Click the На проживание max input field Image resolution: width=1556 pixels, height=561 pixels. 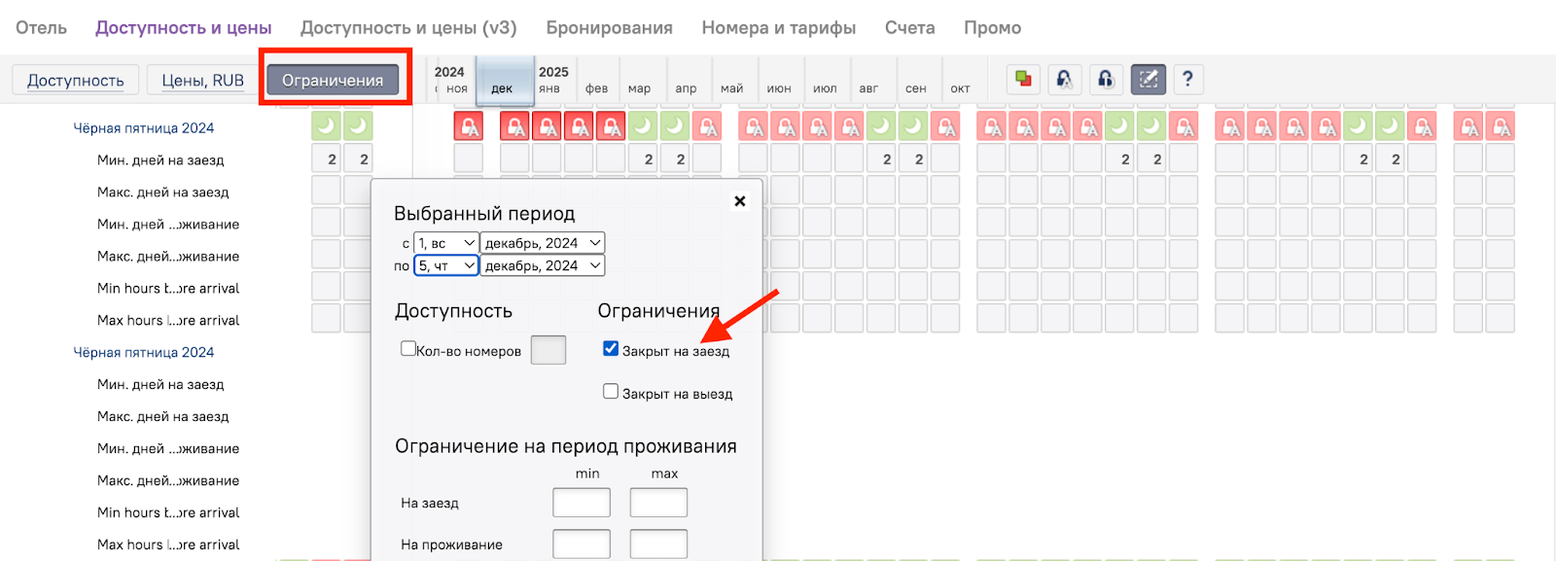click(658, 543)
